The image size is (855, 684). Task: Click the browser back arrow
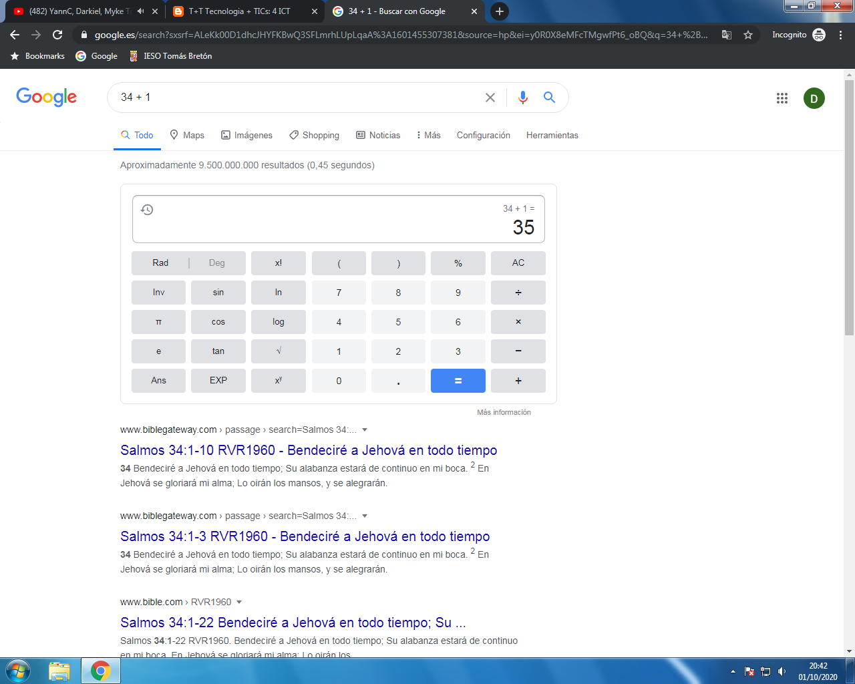coord(15,35)
